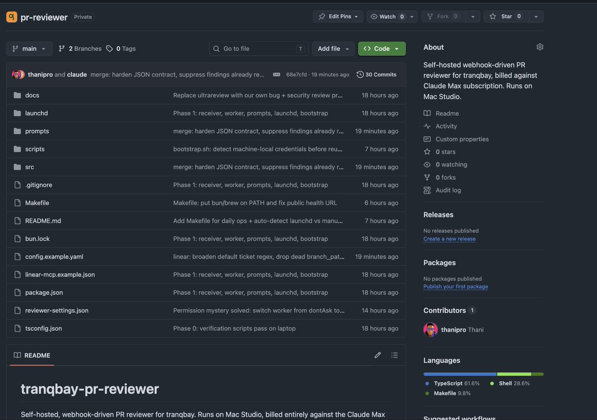Open the src folder
Image resolution: width=597 pixels, height=420 pixels.
click(30, 167)
